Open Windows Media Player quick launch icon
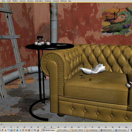 coord(23,130)
